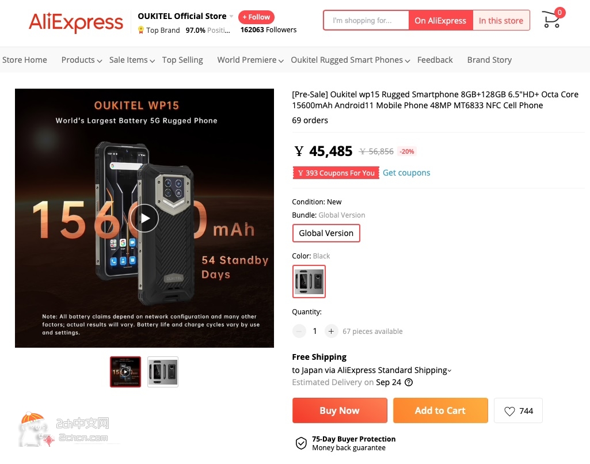Image resolution: width=590 pixels, height=464 pixels.
Task: Select the second phone image thumbnail
Action: tap(163, 372)
